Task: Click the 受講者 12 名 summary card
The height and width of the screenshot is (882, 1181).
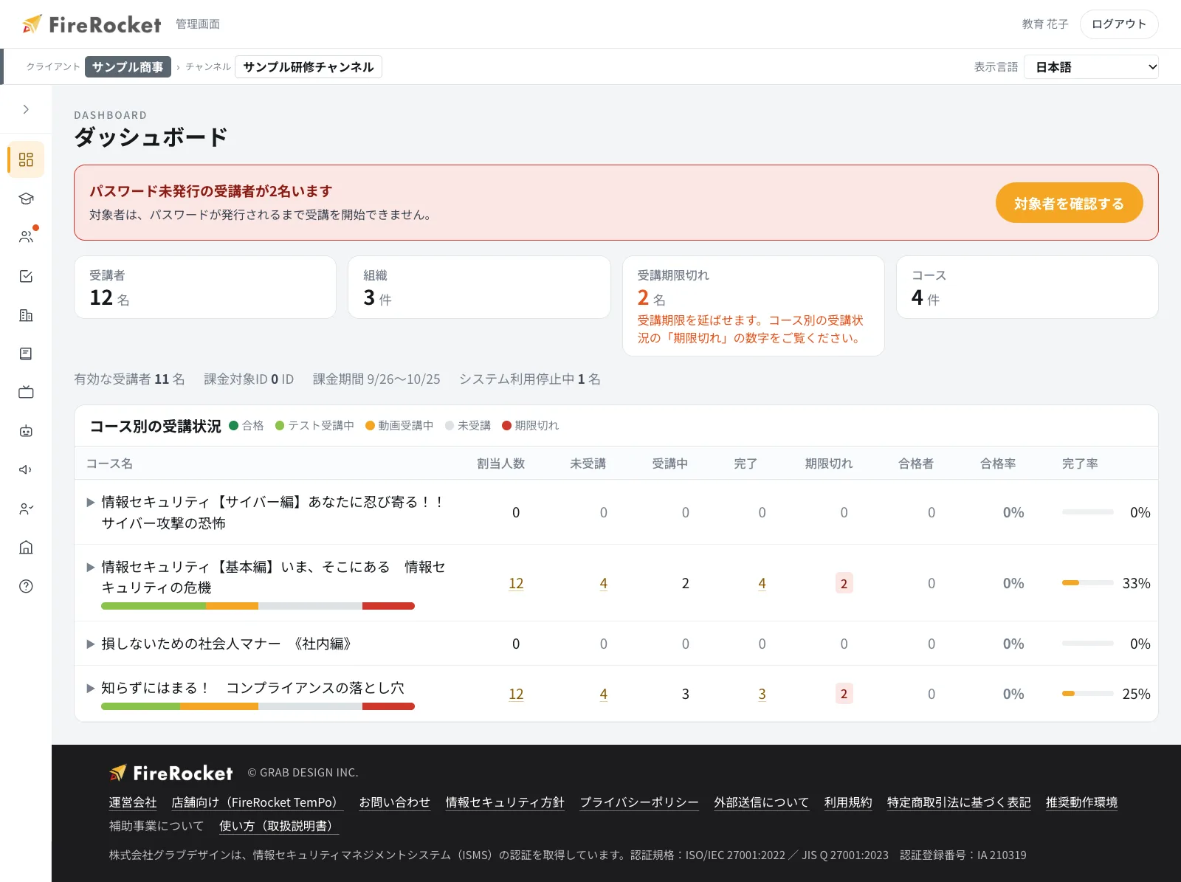Action: (x=205, y=287)
